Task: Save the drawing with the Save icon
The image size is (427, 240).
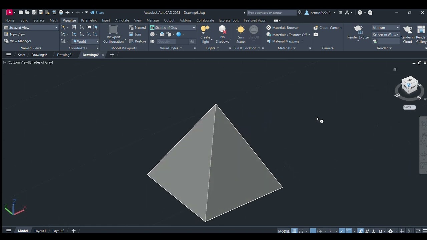Action: tap(34, 12)
